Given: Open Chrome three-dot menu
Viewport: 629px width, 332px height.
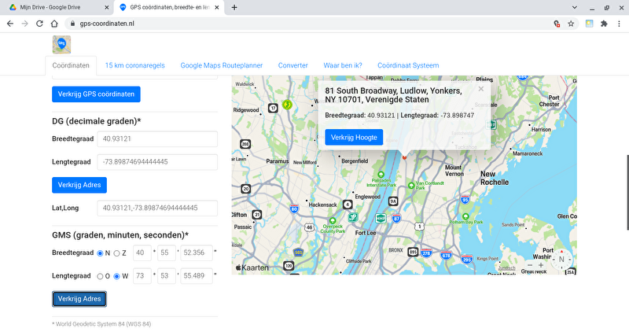Looking at the screenshot, I should coord(619,24).
